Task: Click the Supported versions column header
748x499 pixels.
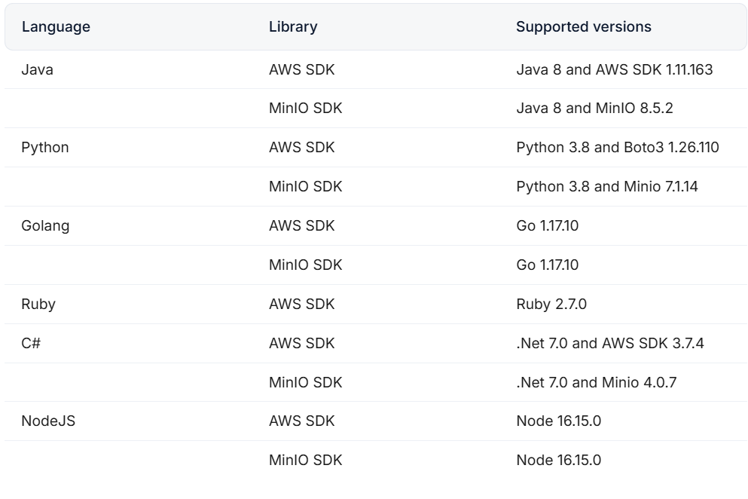Action: (x=583, y=27)
